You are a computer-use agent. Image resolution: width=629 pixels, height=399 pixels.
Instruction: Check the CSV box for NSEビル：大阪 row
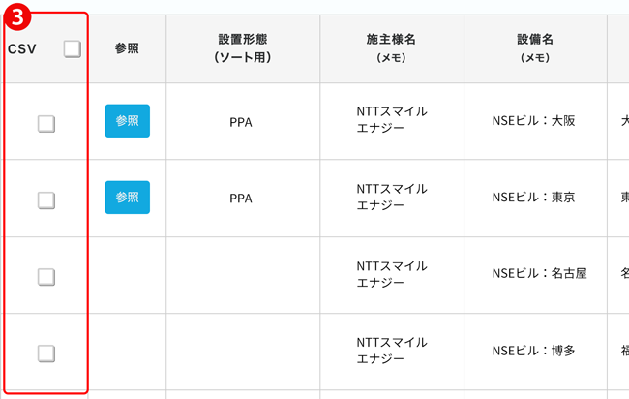point(46,124)
